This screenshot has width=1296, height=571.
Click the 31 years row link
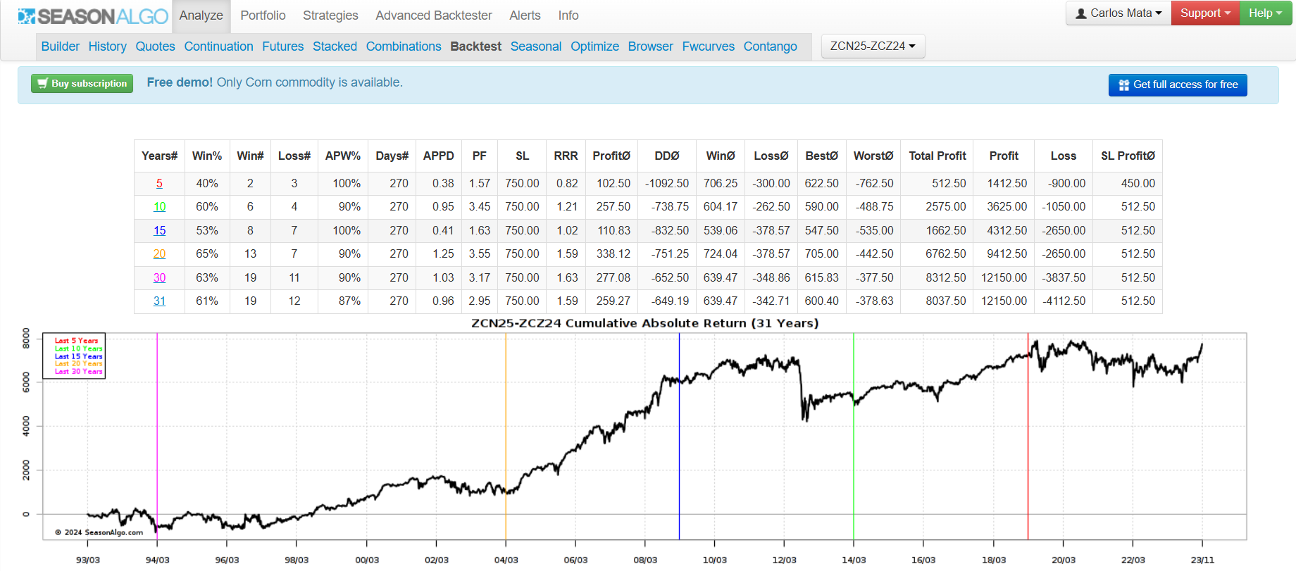coord(159,301)
